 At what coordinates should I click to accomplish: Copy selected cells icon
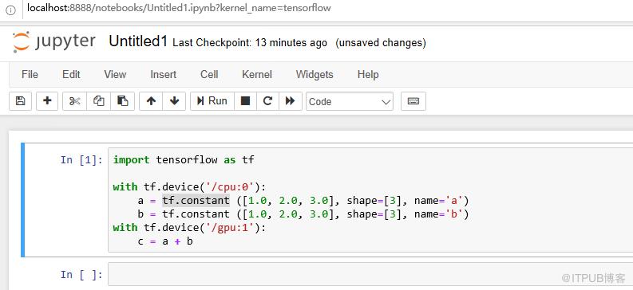(98, 101)
